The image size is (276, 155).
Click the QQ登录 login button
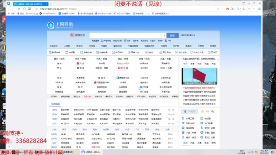(x=189, y=111)
